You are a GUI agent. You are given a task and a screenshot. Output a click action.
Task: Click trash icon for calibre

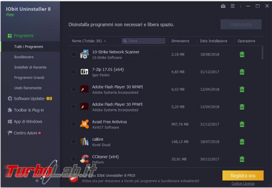click(x=242, y=142)
